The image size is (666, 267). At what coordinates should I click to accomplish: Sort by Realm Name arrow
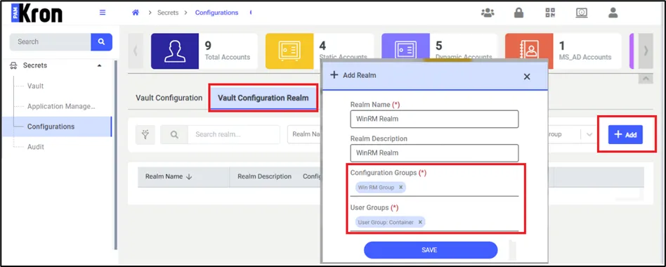[189, 176]
